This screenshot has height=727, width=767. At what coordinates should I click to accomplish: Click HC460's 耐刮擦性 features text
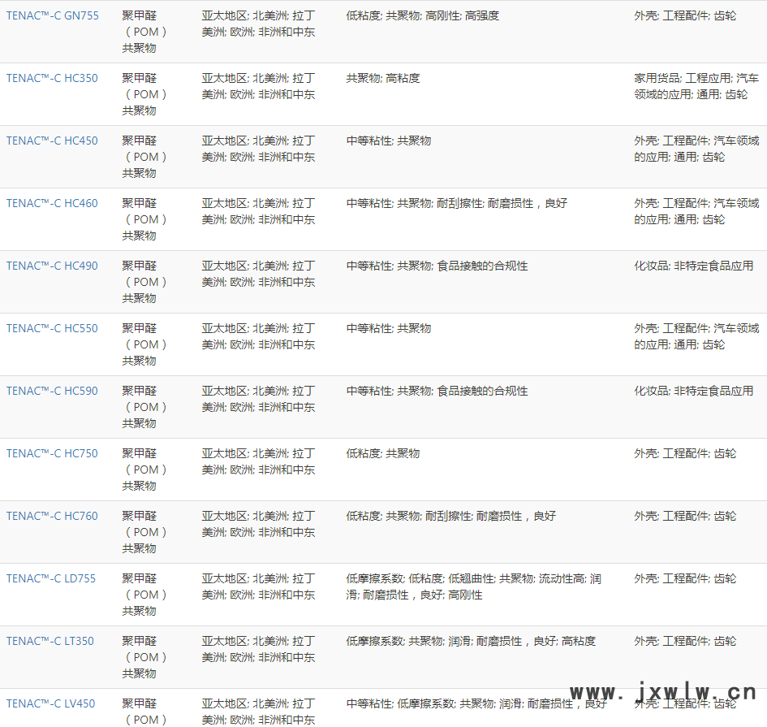tap(459, 203)
